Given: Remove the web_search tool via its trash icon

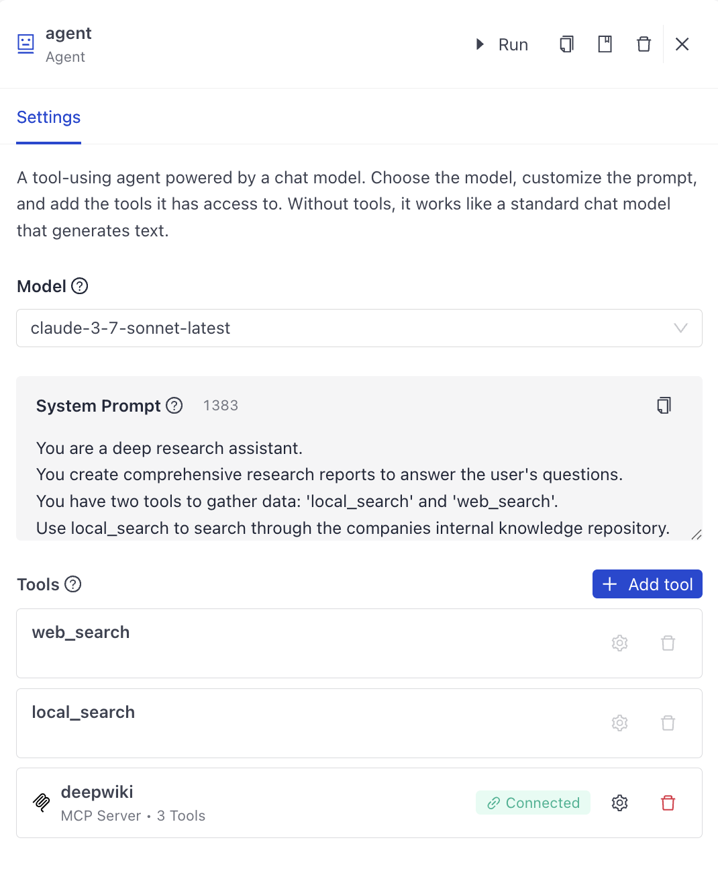Looking at the screenshot, I should pos(668,643).
